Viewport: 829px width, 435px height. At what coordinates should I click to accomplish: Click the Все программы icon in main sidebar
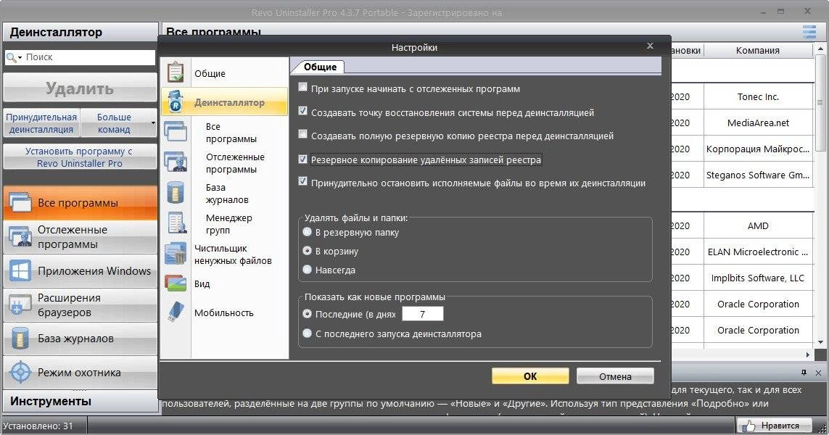(20, 203)
